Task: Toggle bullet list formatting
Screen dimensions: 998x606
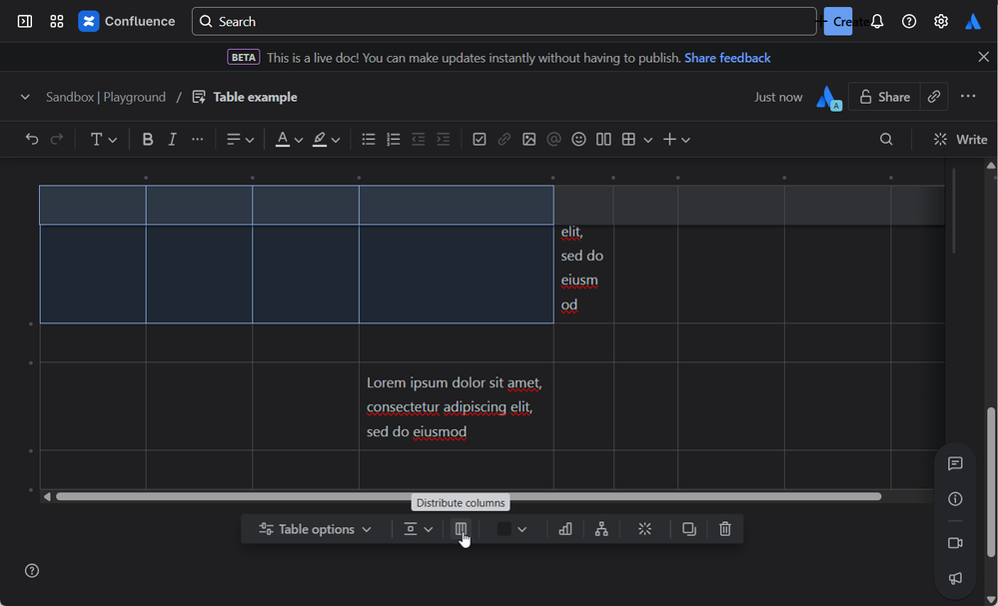Action: coord(369,140)
